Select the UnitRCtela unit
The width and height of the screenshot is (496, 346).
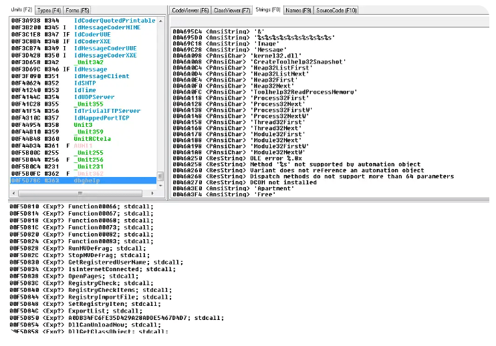(84, 139)
